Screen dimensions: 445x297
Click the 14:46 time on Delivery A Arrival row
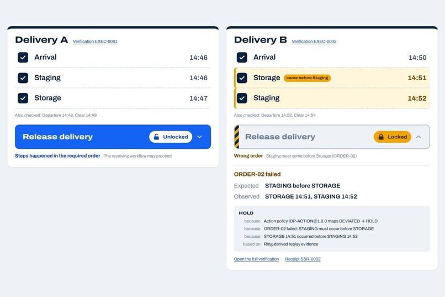(198, 58)
